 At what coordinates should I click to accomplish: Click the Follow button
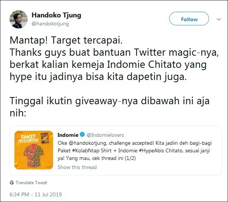coord(189,19)
